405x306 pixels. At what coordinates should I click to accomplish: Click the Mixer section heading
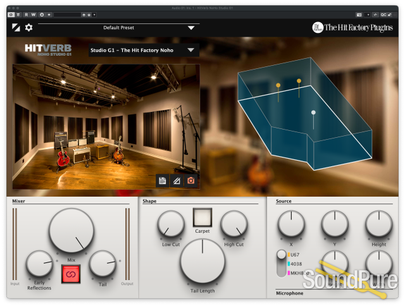coord(18,201)
